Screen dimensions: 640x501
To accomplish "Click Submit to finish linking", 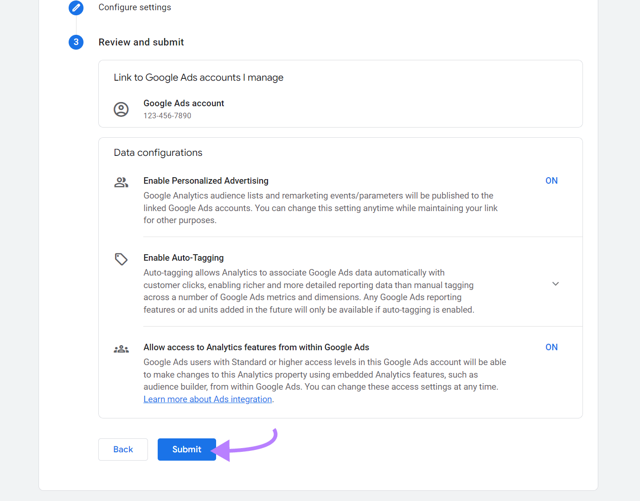I will (x=186, y=449).
